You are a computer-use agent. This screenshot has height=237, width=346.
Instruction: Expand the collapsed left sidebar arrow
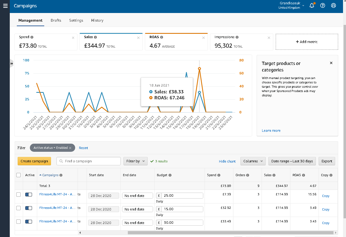click(12, 64)
